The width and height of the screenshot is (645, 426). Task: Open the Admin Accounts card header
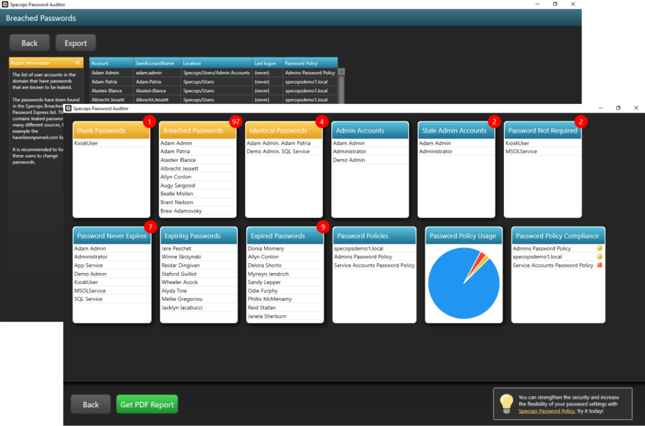coord(370,130)
